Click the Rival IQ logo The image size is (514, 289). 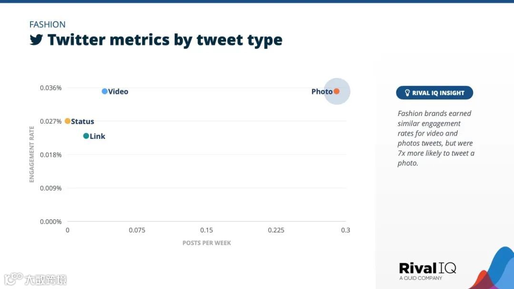tap(427, 269)
